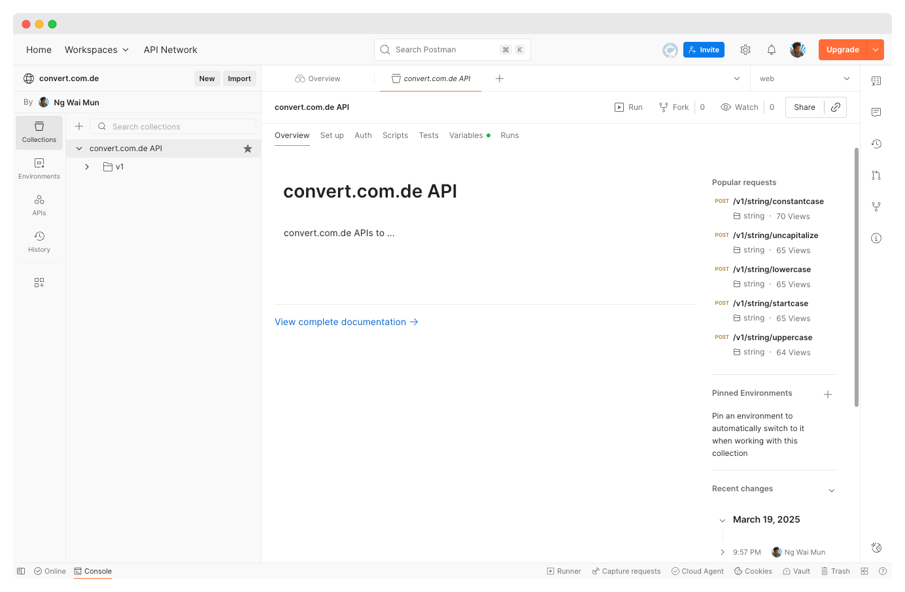Click the notifications bell icon

tap(772, 50)
